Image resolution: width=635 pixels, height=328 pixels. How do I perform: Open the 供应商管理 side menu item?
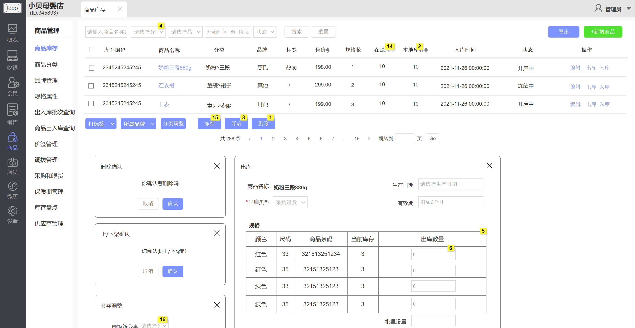coord(49,223)
